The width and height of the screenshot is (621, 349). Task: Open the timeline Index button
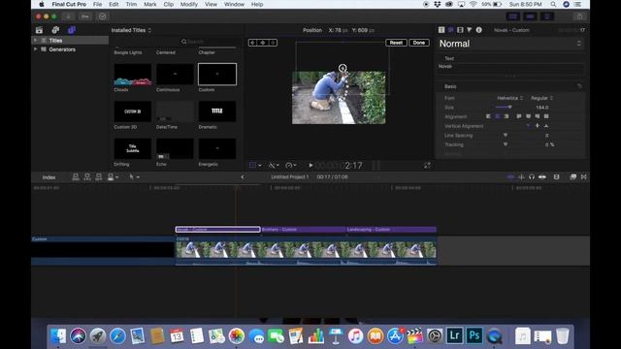(49, 177)
